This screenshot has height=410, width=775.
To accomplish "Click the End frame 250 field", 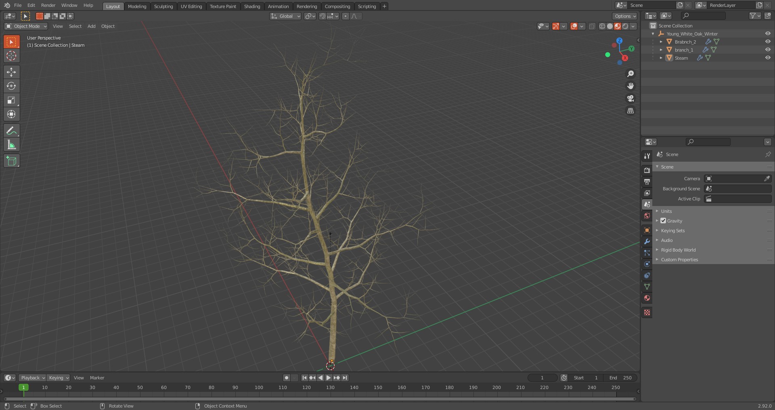I will [620, 378].
